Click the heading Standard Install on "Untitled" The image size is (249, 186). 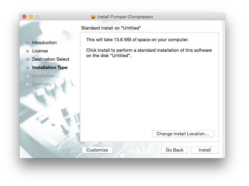(111, 28)
